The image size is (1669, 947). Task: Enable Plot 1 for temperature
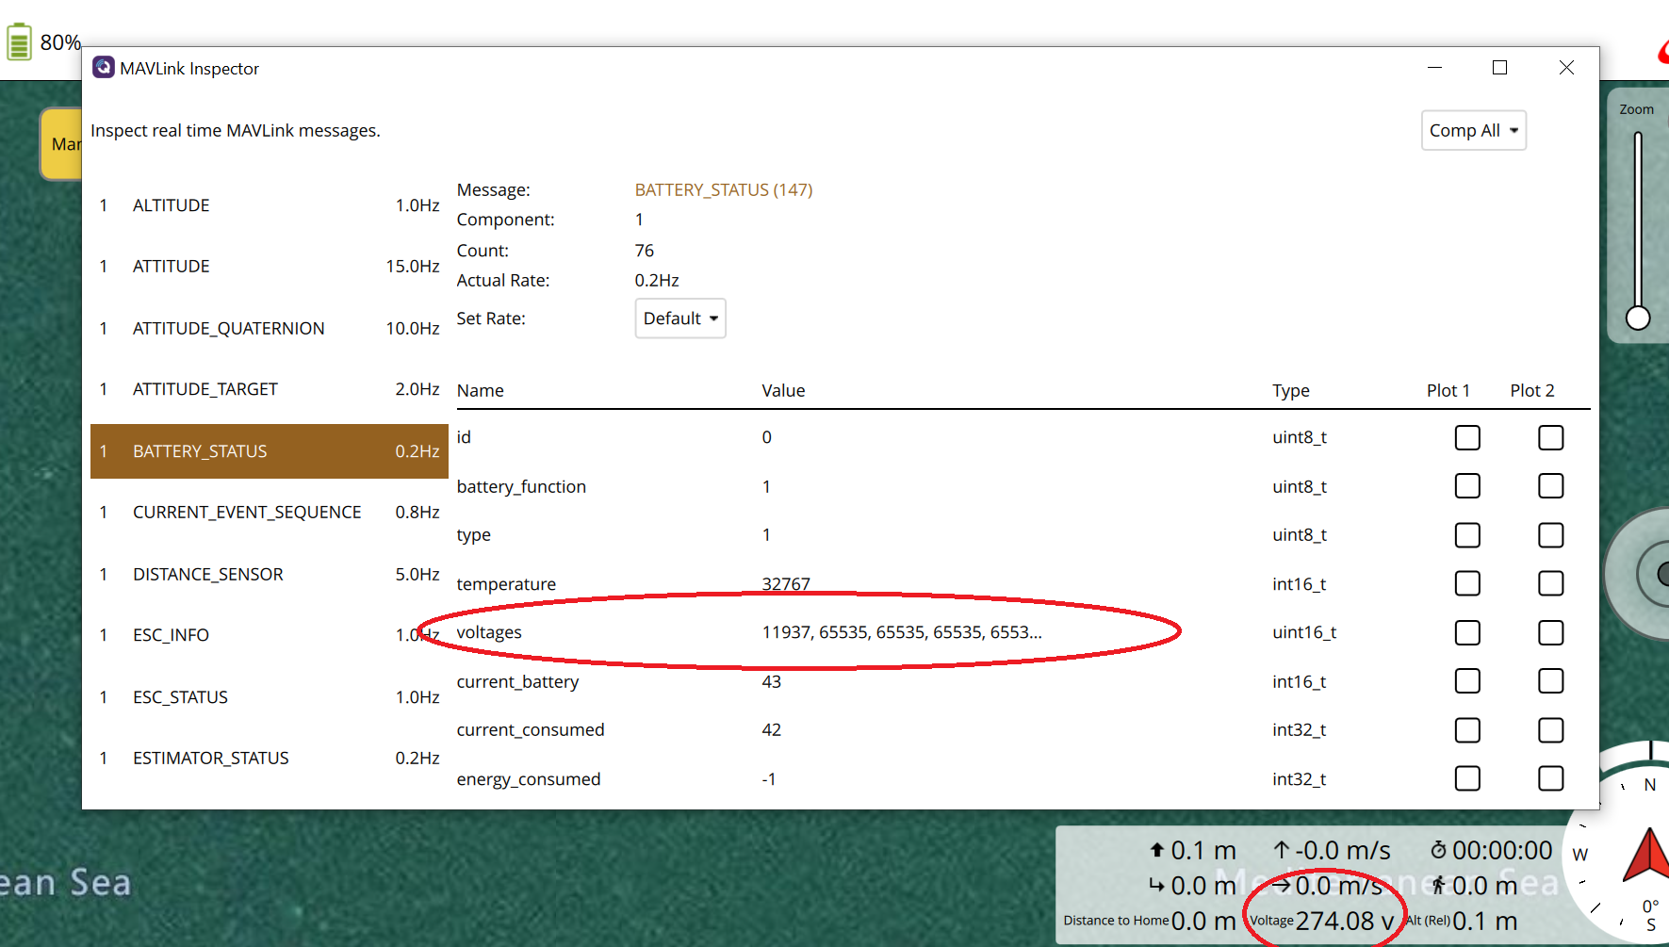(1467, 584)
